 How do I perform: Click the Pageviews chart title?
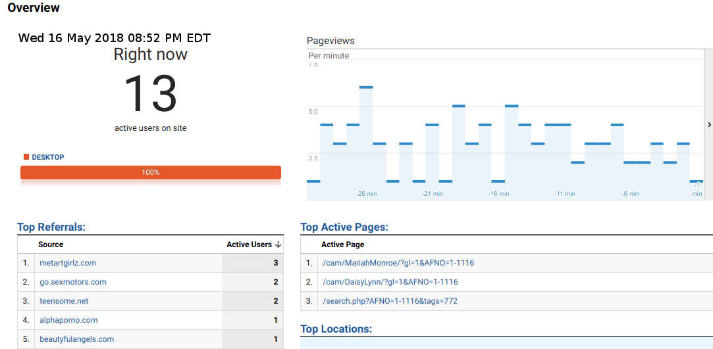click(330, 40)
